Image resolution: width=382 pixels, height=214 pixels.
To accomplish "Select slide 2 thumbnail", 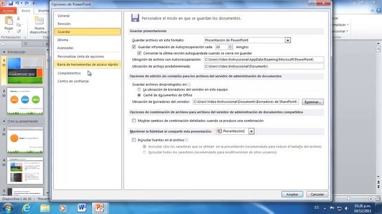I will (x=25, y=101).
